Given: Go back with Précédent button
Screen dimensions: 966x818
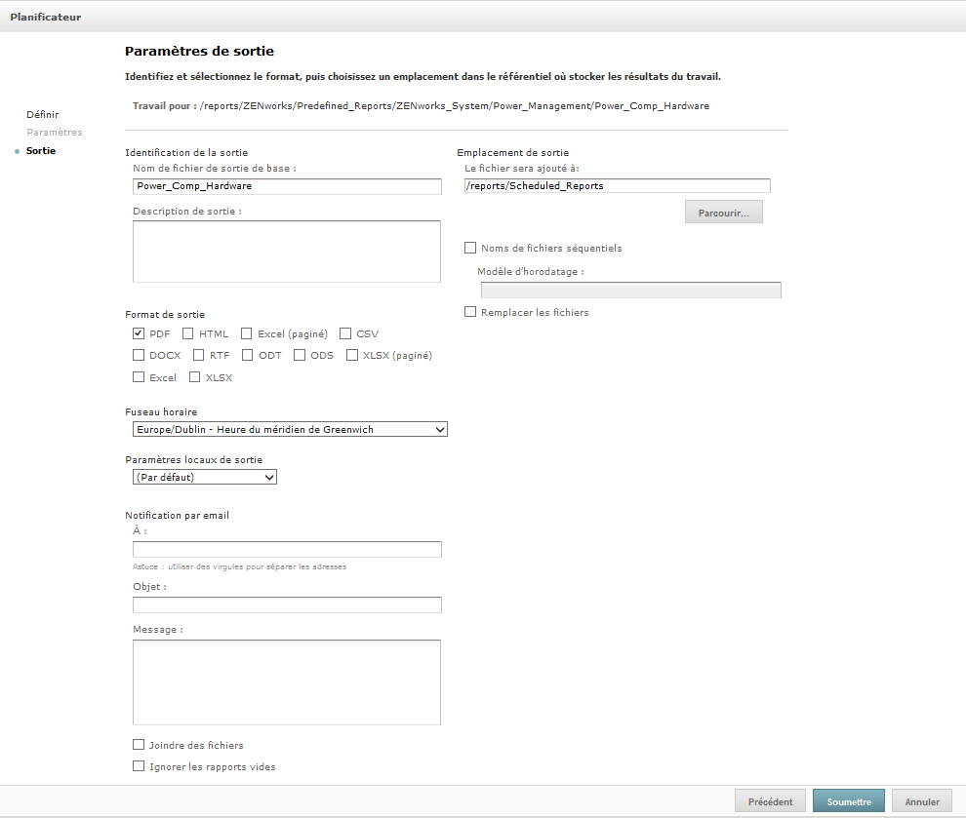Looking at the screenshot, I should pyautogui.click(x=770, y=801).
